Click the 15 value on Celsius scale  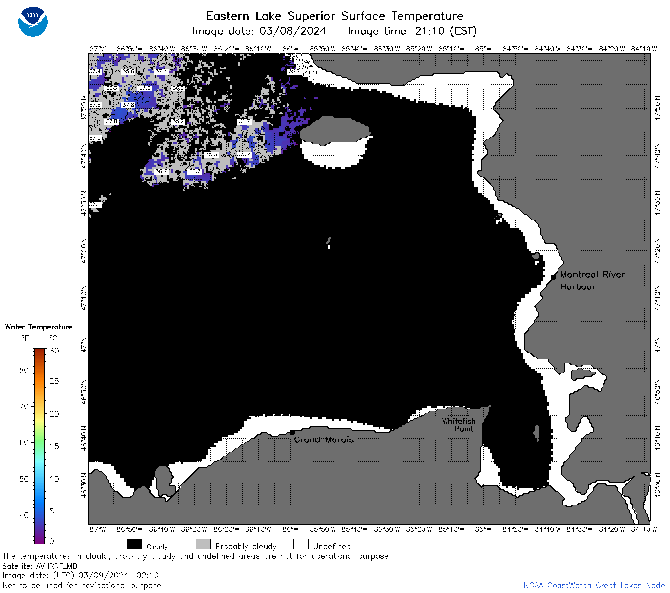pyautogui.click(x=54, y=446)
